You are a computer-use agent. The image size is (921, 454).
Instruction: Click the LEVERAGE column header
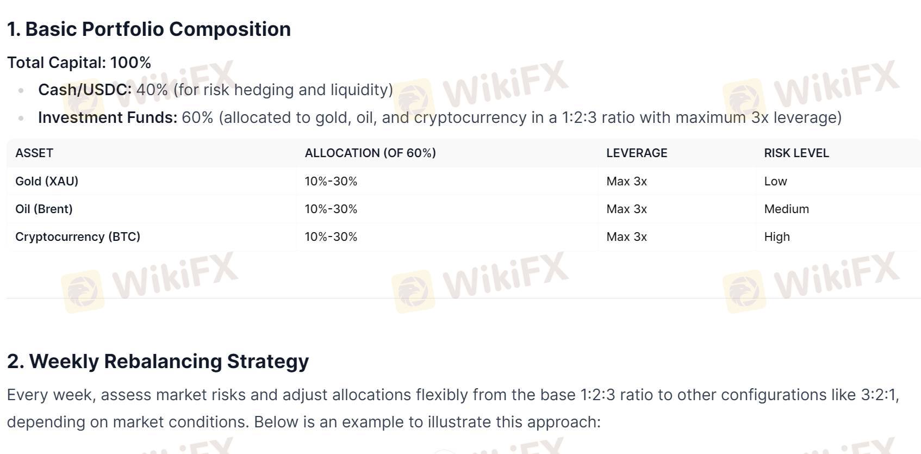tap(637, 153)
